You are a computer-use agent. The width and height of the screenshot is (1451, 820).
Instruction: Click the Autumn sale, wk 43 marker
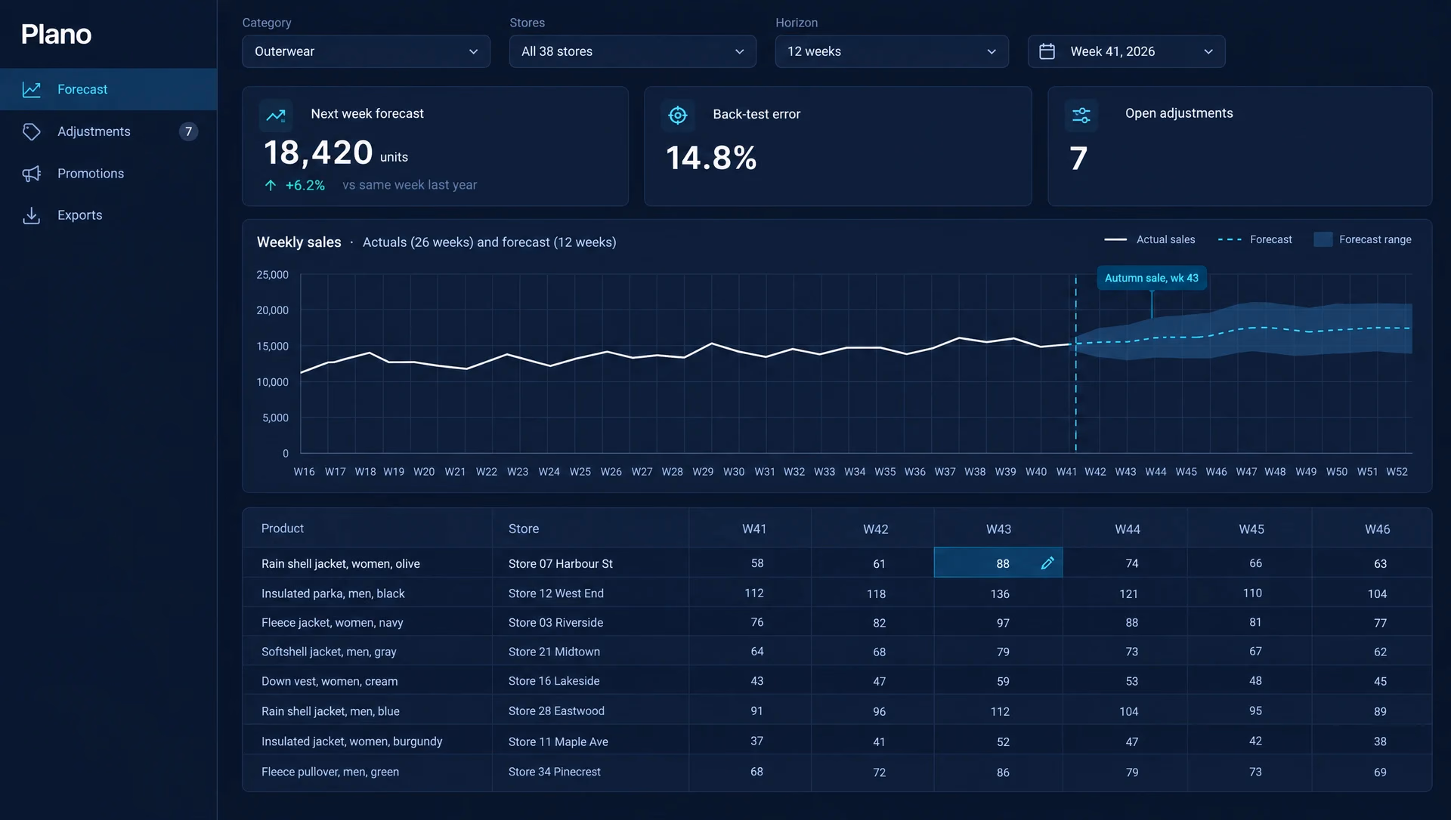[1151, 278]
